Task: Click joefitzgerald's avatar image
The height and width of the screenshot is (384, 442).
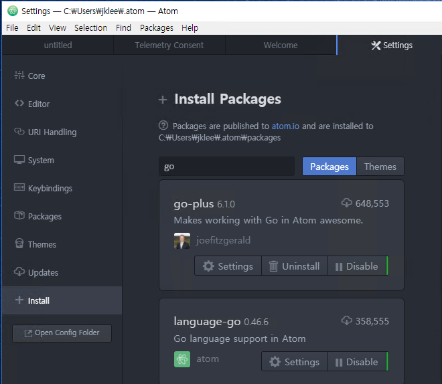Action: (181, 241)
